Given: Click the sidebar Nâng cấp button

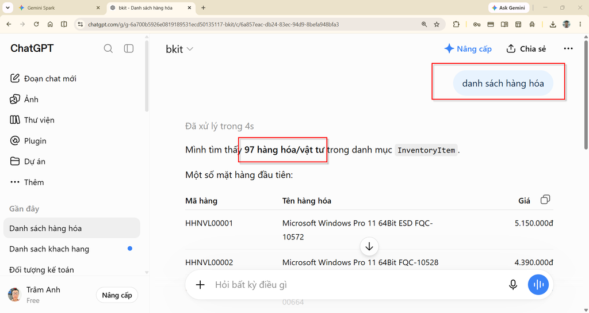Looking at the screenshot, I should tap(117, 295).
